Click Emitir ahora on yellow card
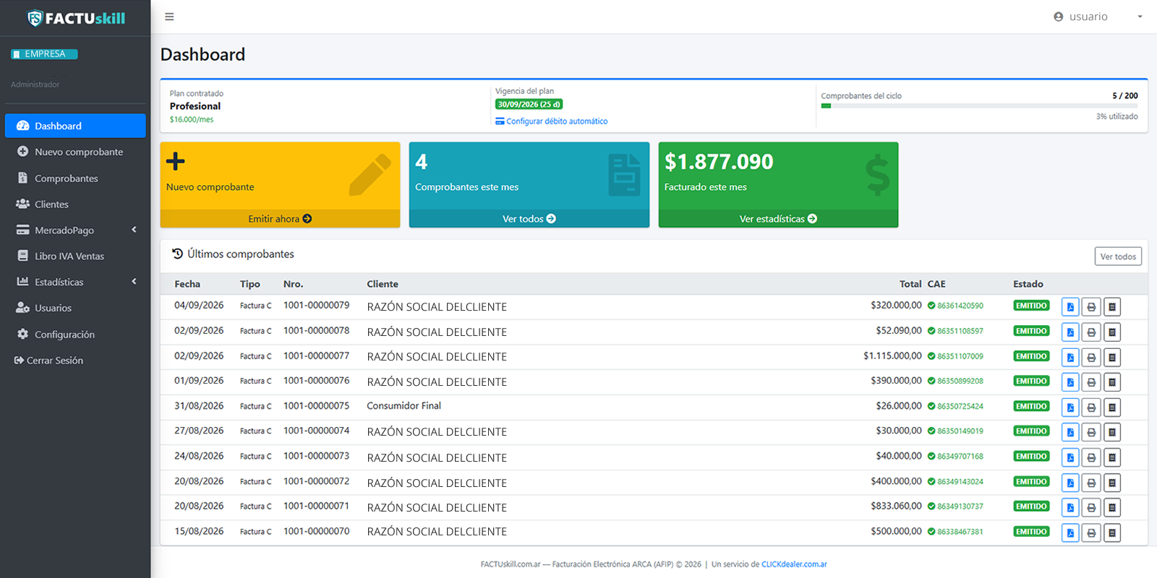Image resolution: width=1157 pixels, height=578 pixels. [280, 219]
